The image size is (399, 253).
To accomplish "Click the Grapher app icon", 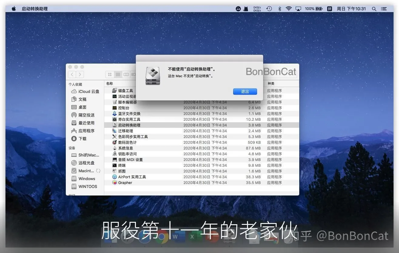I will tap(115, 182).
